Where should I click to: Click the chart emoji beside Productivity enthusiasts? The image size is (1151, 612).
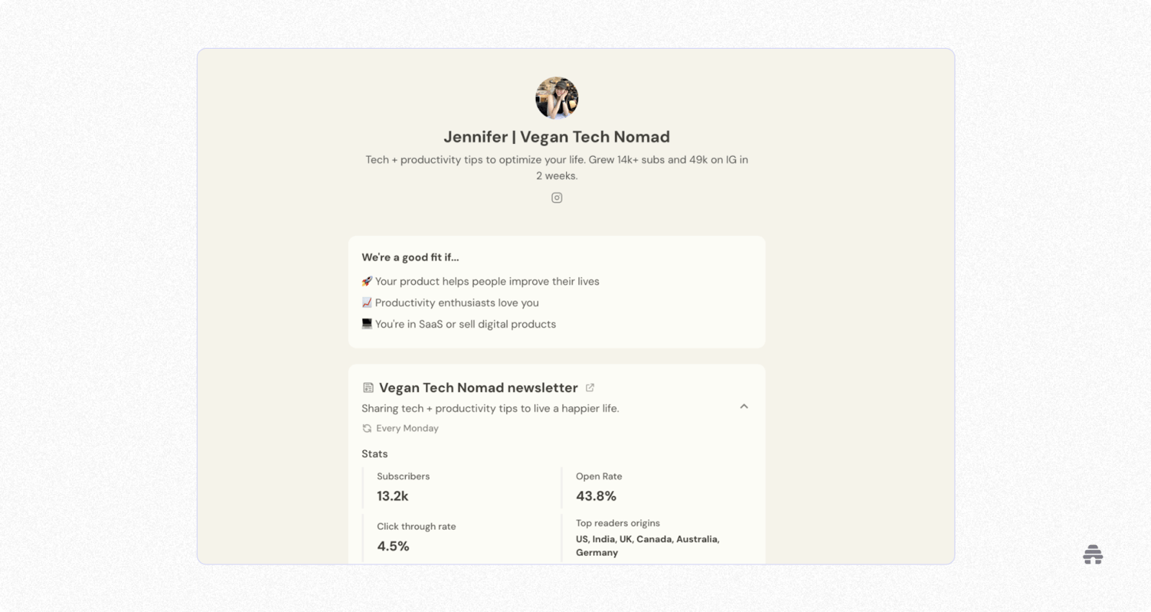coord(367,303)
